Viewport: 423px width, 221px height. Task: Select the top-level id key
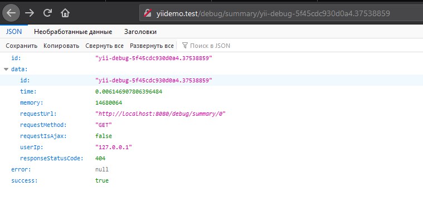pyautogui.click(x=16, y=58)
